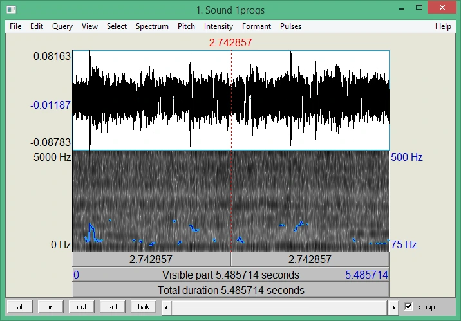
Task: Toggle the Group checkbox
Action: pos(409,307)
